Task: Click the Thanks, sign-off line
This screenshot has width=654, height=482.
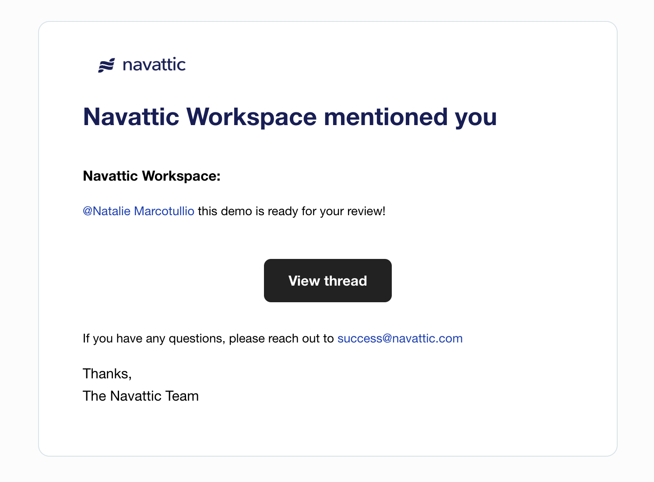Action: pos(107,374)
